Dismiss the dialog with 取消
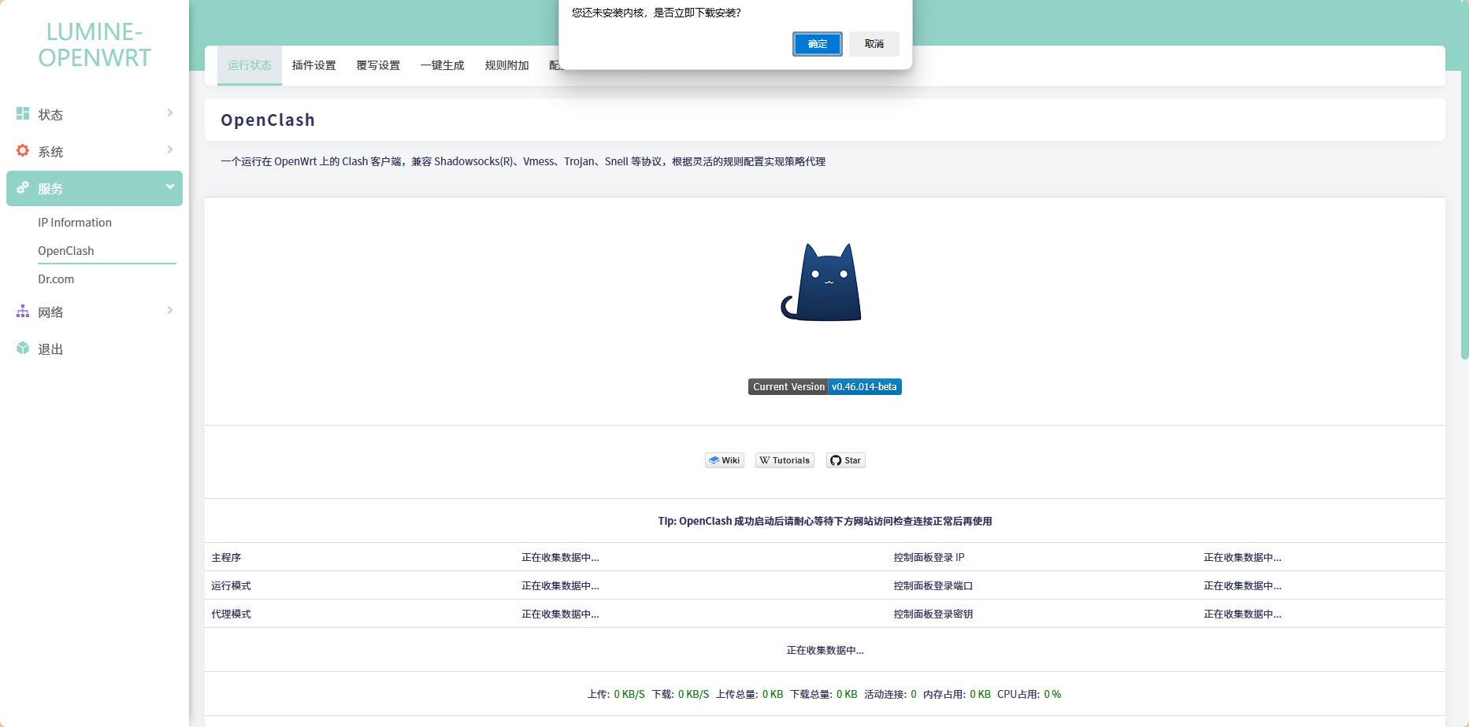 874,44
